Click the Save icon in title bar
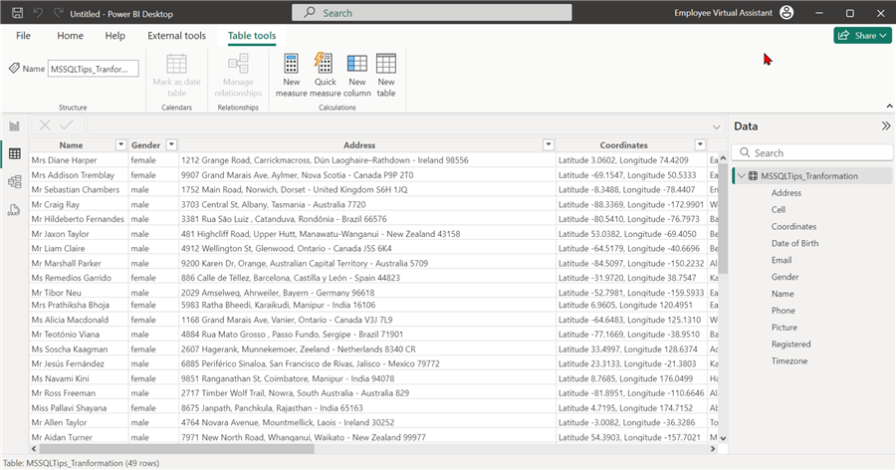This screenshot has height=470, width=896. (x=15, y=13)
